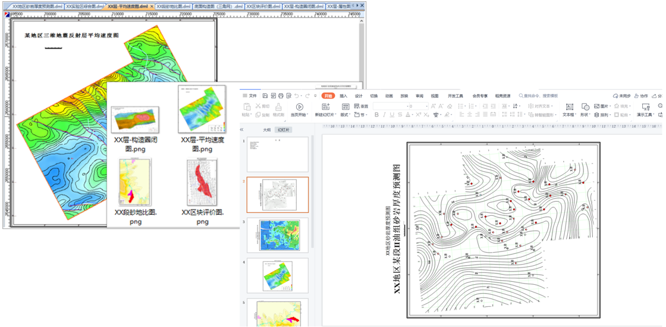Image resolution: width=666 pixels, height=327 pixels.
Task: Open 演示工具 presentation tools icon
Action: 646,107
